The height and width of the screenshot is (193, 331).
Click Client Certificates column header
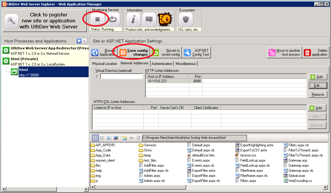tap(206, 107)
